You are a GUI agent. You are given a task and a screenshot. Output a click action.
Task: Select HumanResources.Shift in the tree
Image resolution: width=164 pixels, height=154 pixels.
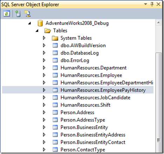coord(86,105)
